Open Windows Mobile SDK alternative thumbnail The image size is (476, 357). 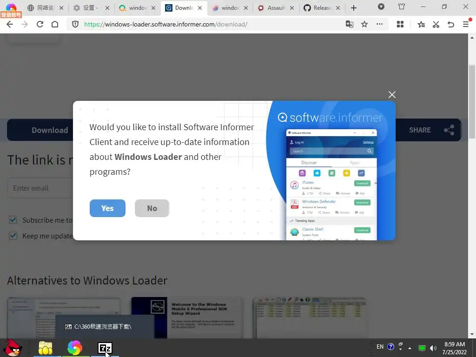click(187, 317)
